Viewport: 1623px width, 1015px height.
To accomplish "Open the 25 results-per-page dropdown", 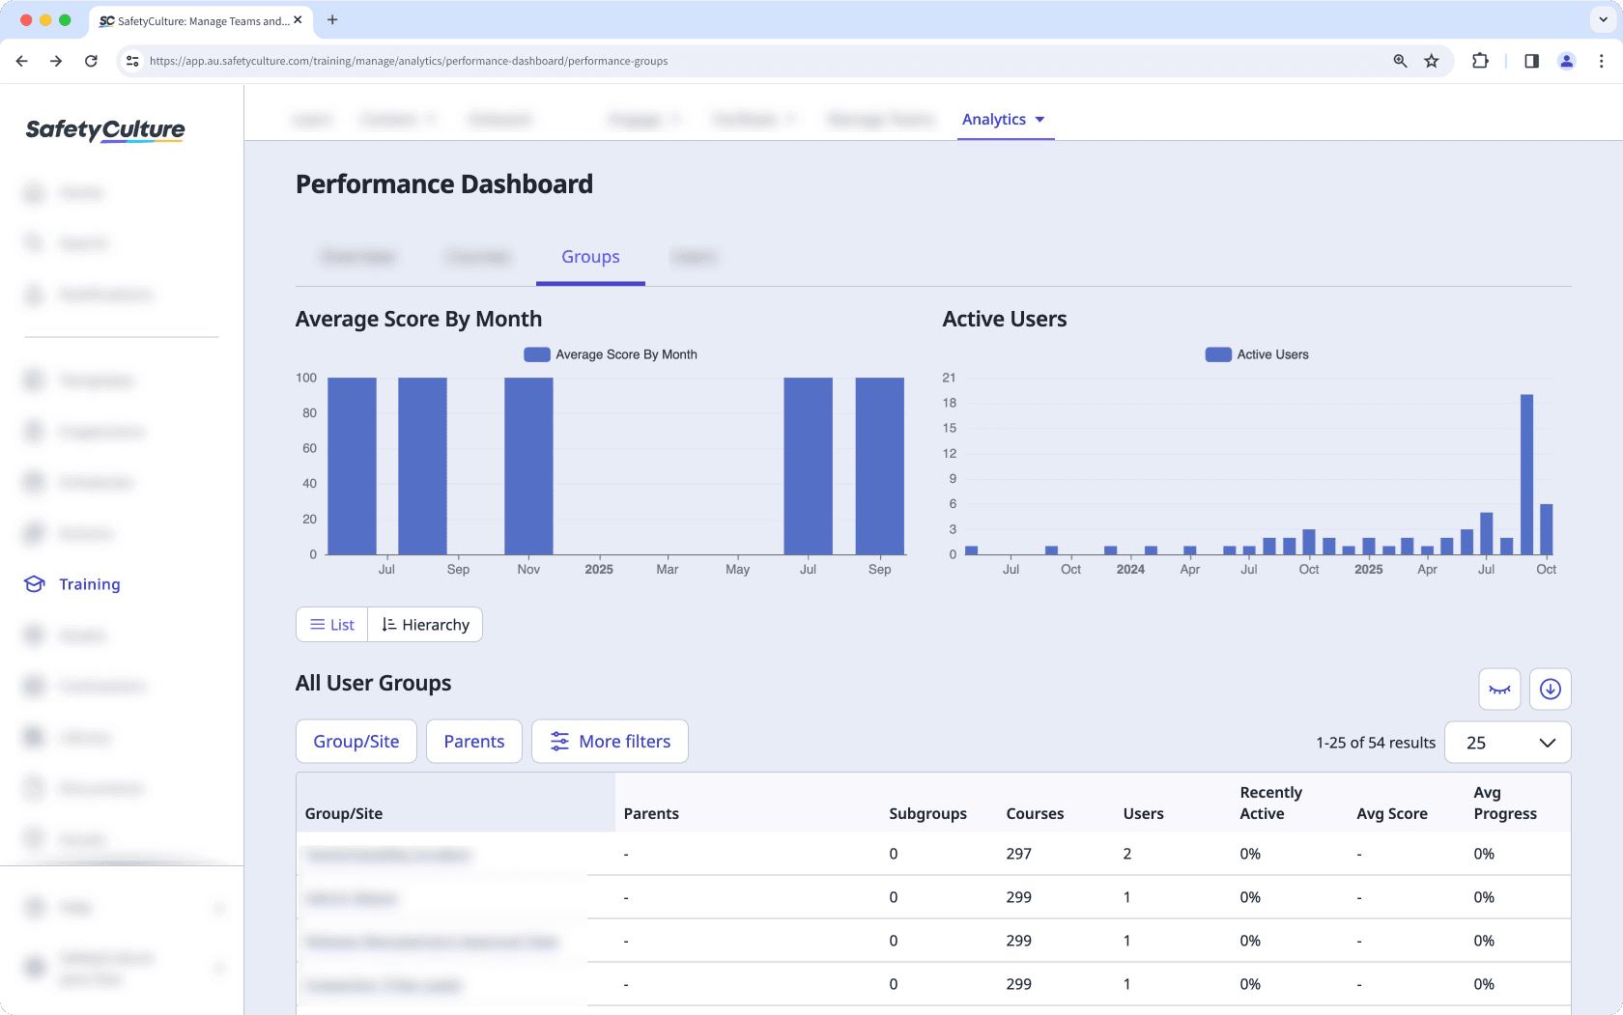I will pos(1507,742).
